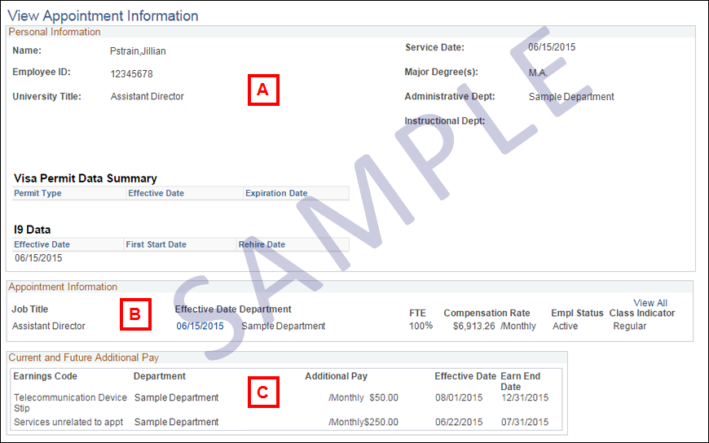Viewport: 709px width, 443px height.
Task: Sort I9 Data by Effective Date header
Action: (x=42, y=244)
